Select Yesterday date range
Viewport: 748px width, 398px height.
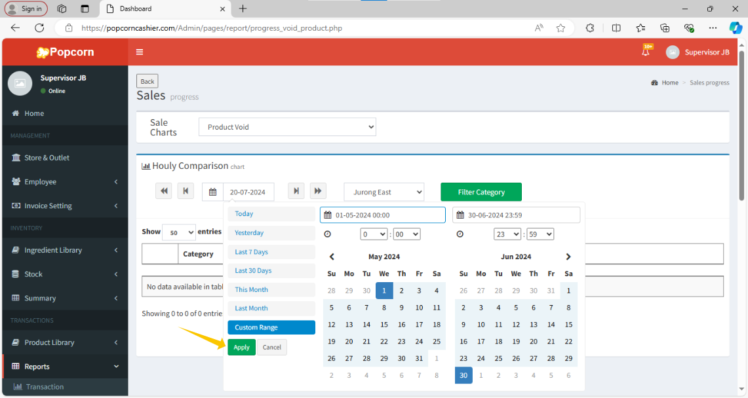(x=271, y=233)
